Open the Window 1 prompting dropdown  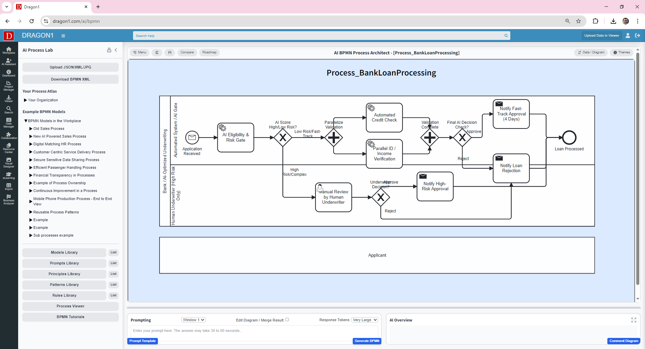pyautogui.click(x=193, y=320)
